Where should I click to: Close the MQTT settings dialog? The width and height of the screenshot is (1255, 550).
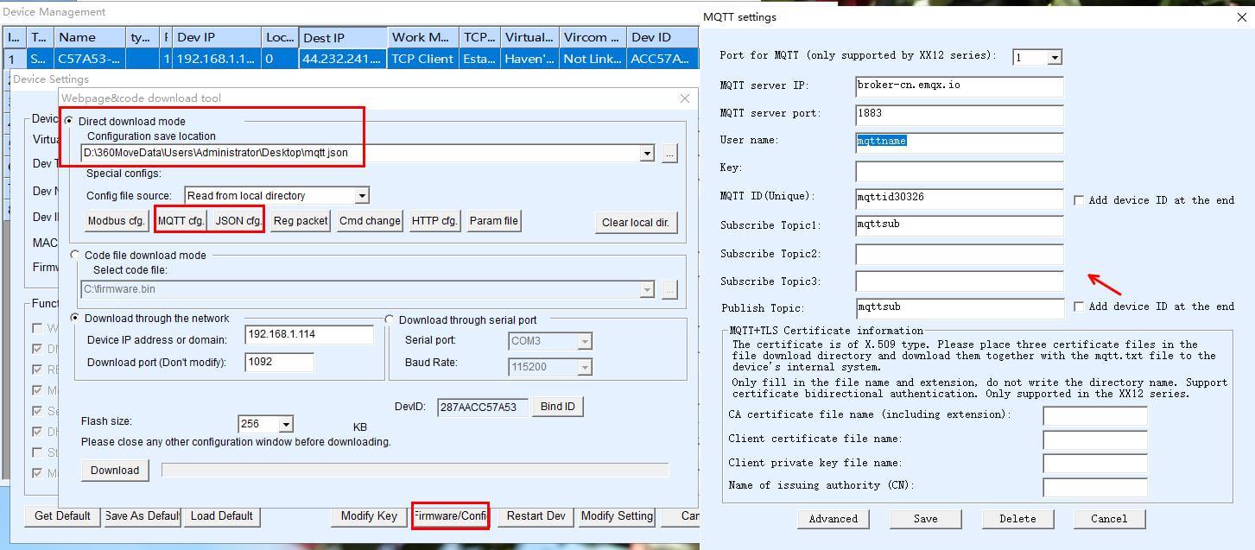click(1241, 16)
